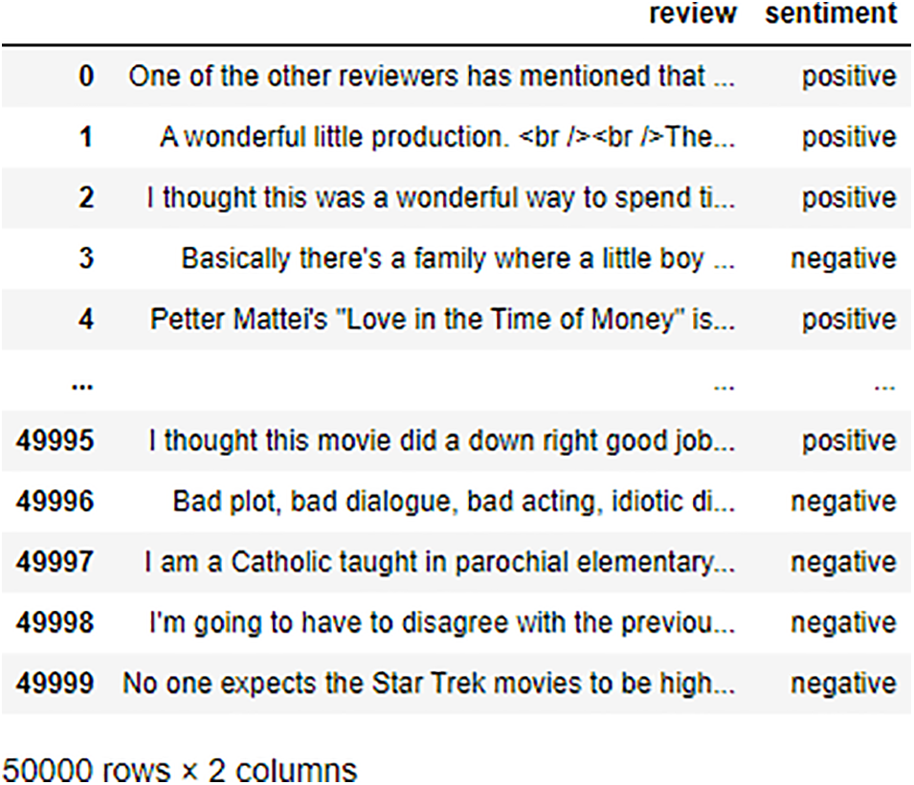Click the sentiment value for row 49998
The height and width of the screenshot is (785, 914).
tap(843, 623)
